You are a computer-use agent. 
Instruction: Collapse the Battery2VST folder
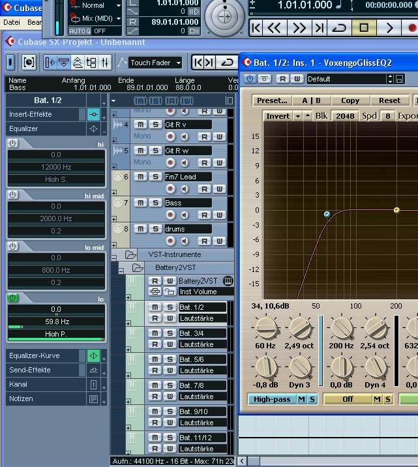(121, 271)
